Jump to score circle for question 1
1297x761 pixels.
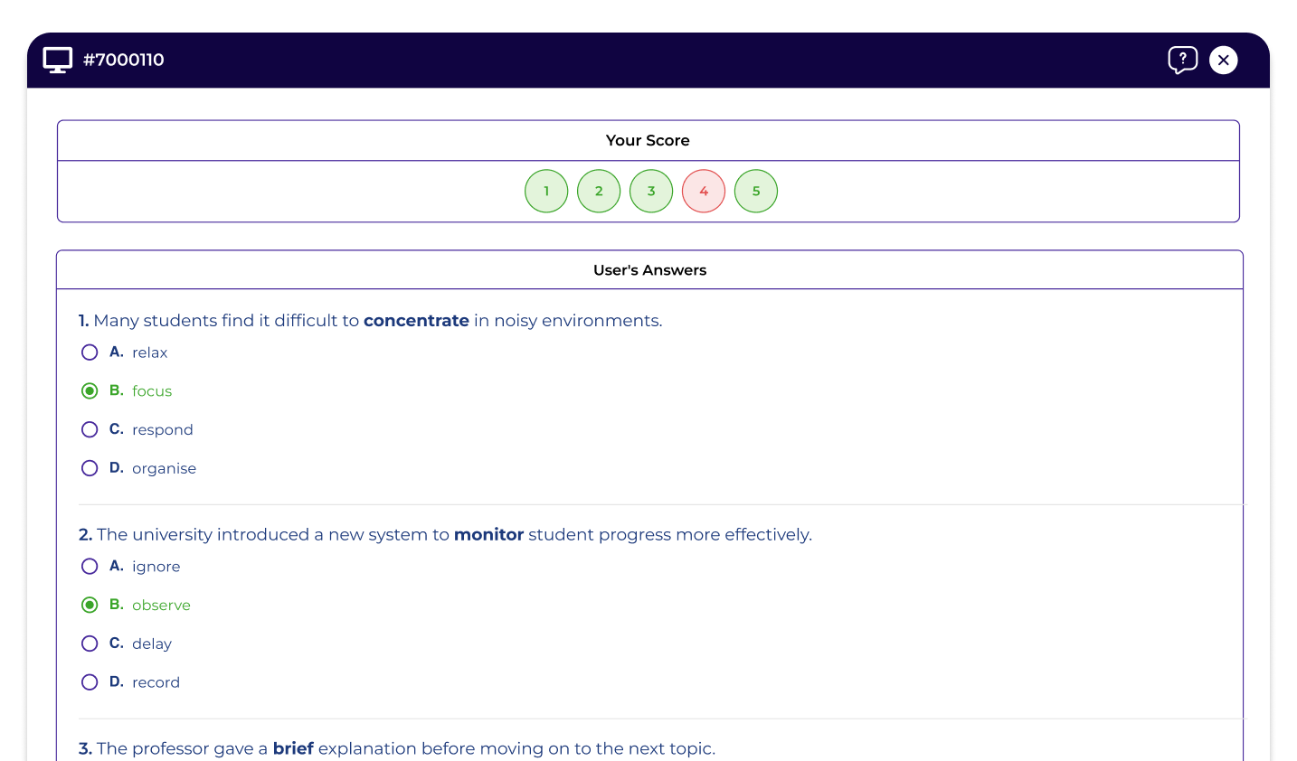click(546, 191)
